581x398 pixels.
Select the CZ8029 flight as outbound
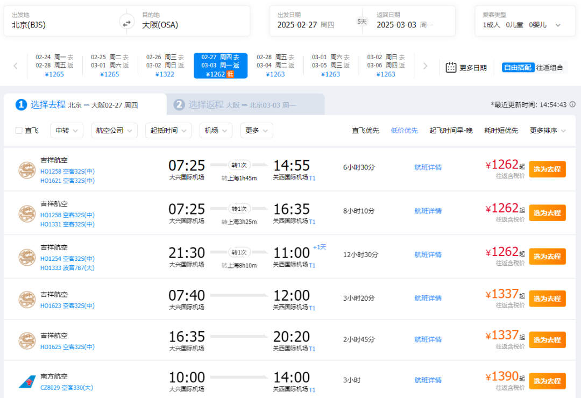[x=547, y=381]
